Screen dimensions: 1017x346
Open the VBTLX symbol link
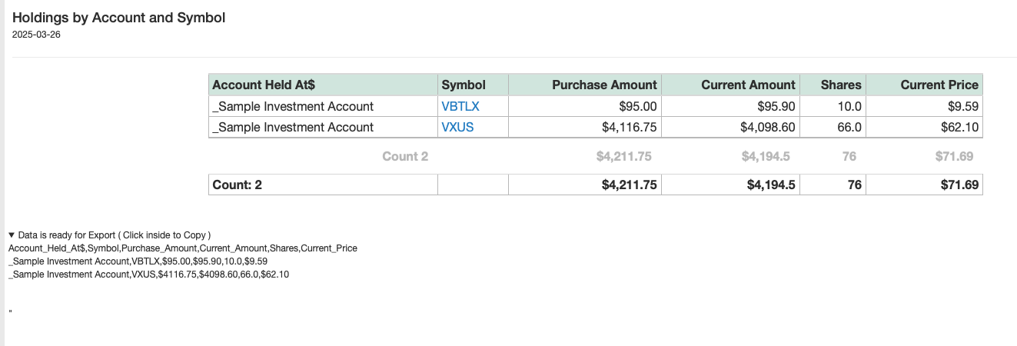pyautogui.click(x=460, y=106)
